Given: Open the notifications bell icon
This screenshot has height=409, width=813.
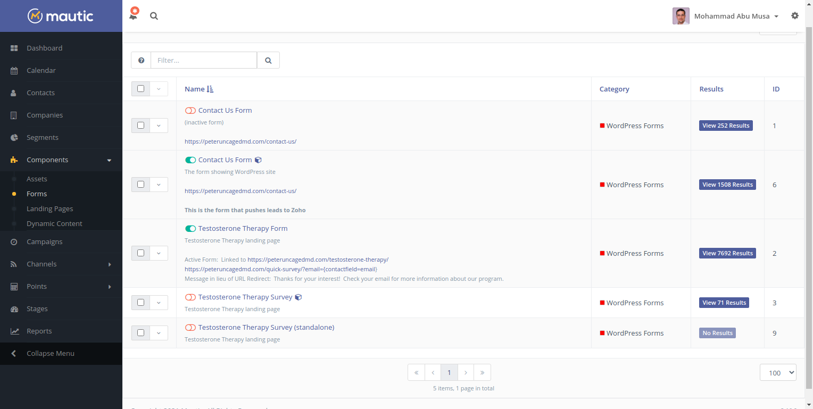Looking at the screenshot, I should pos(134,15).
